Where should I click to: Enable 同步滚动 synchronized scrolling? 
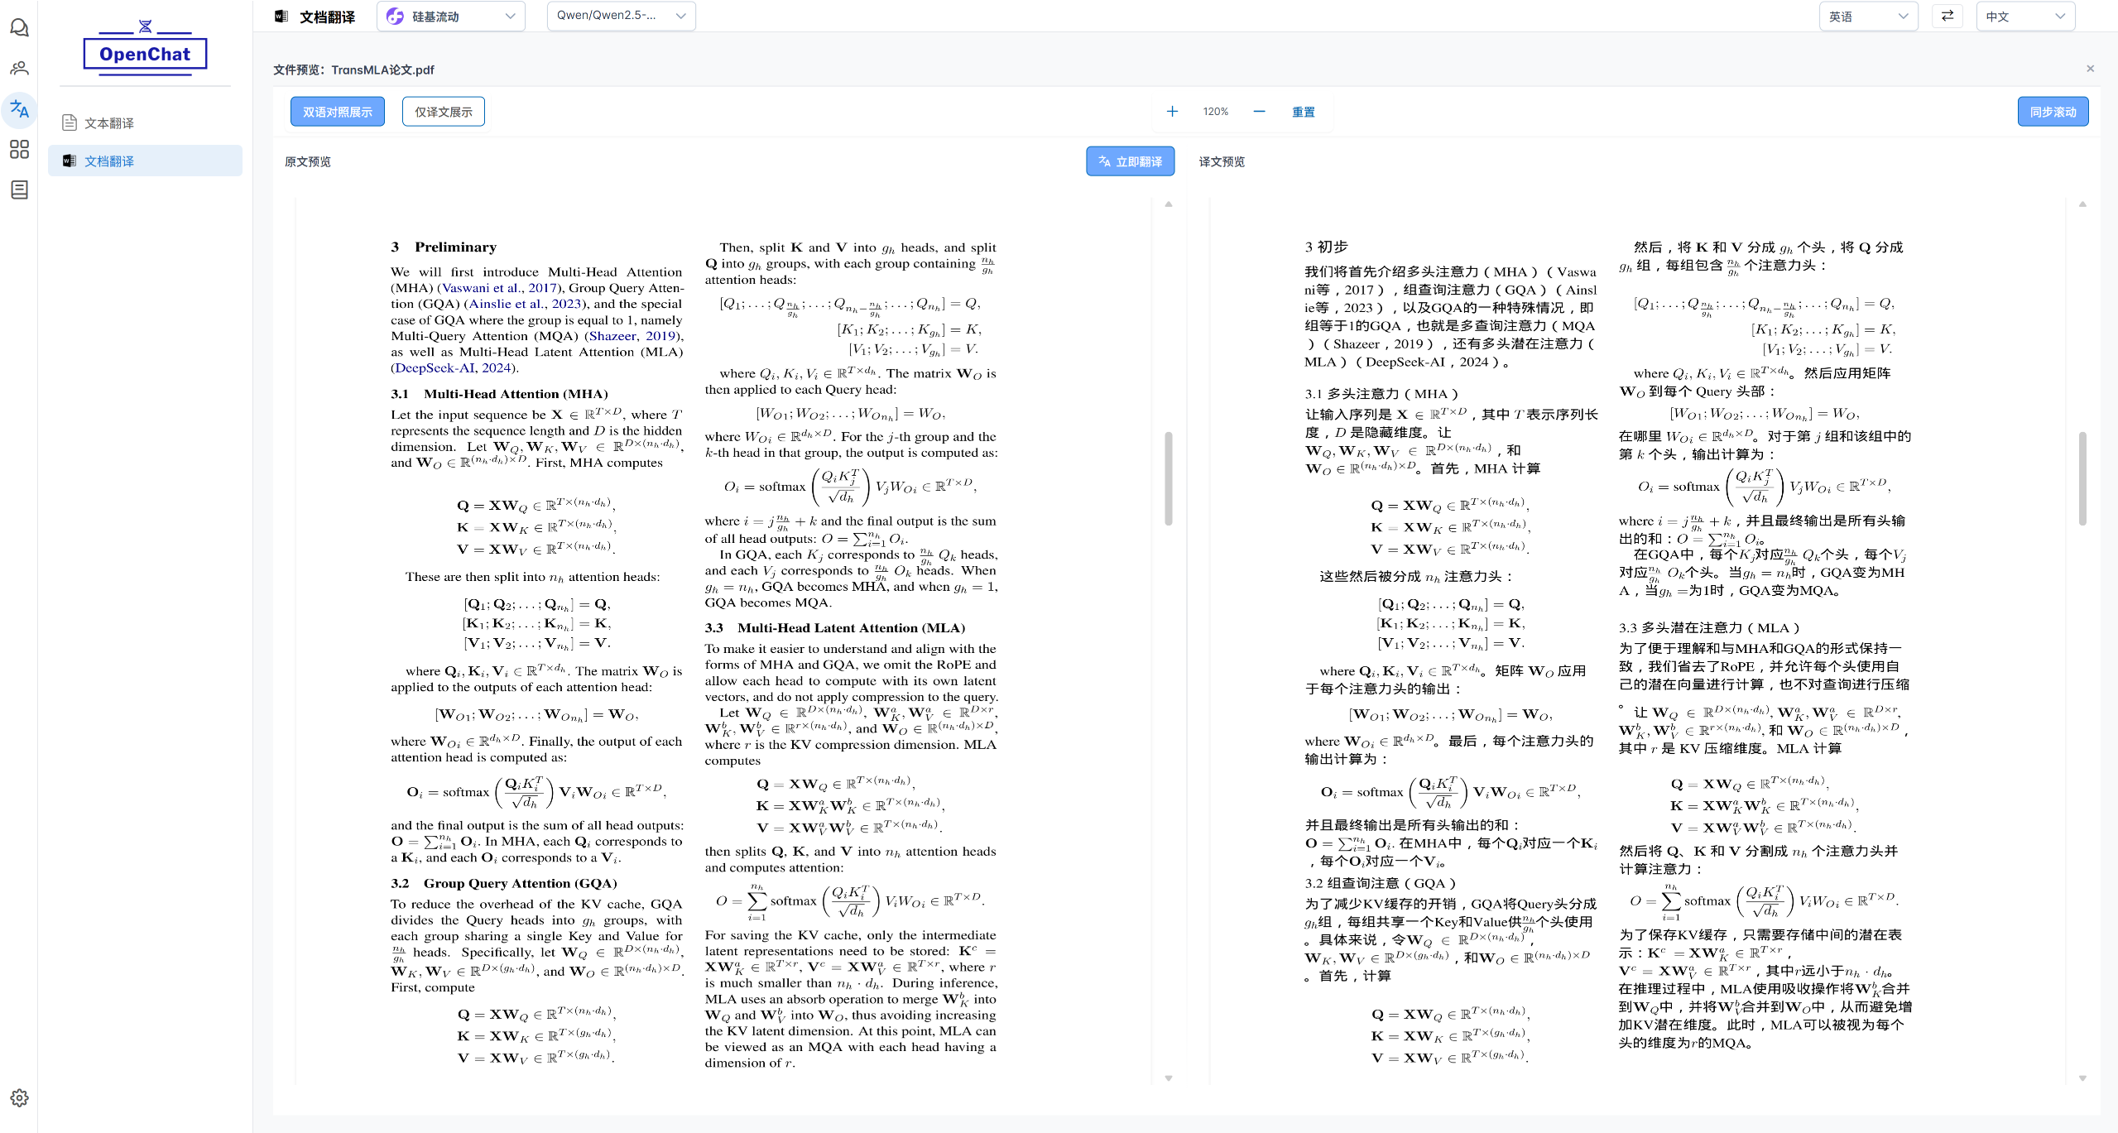click(x=2053, y=110)
